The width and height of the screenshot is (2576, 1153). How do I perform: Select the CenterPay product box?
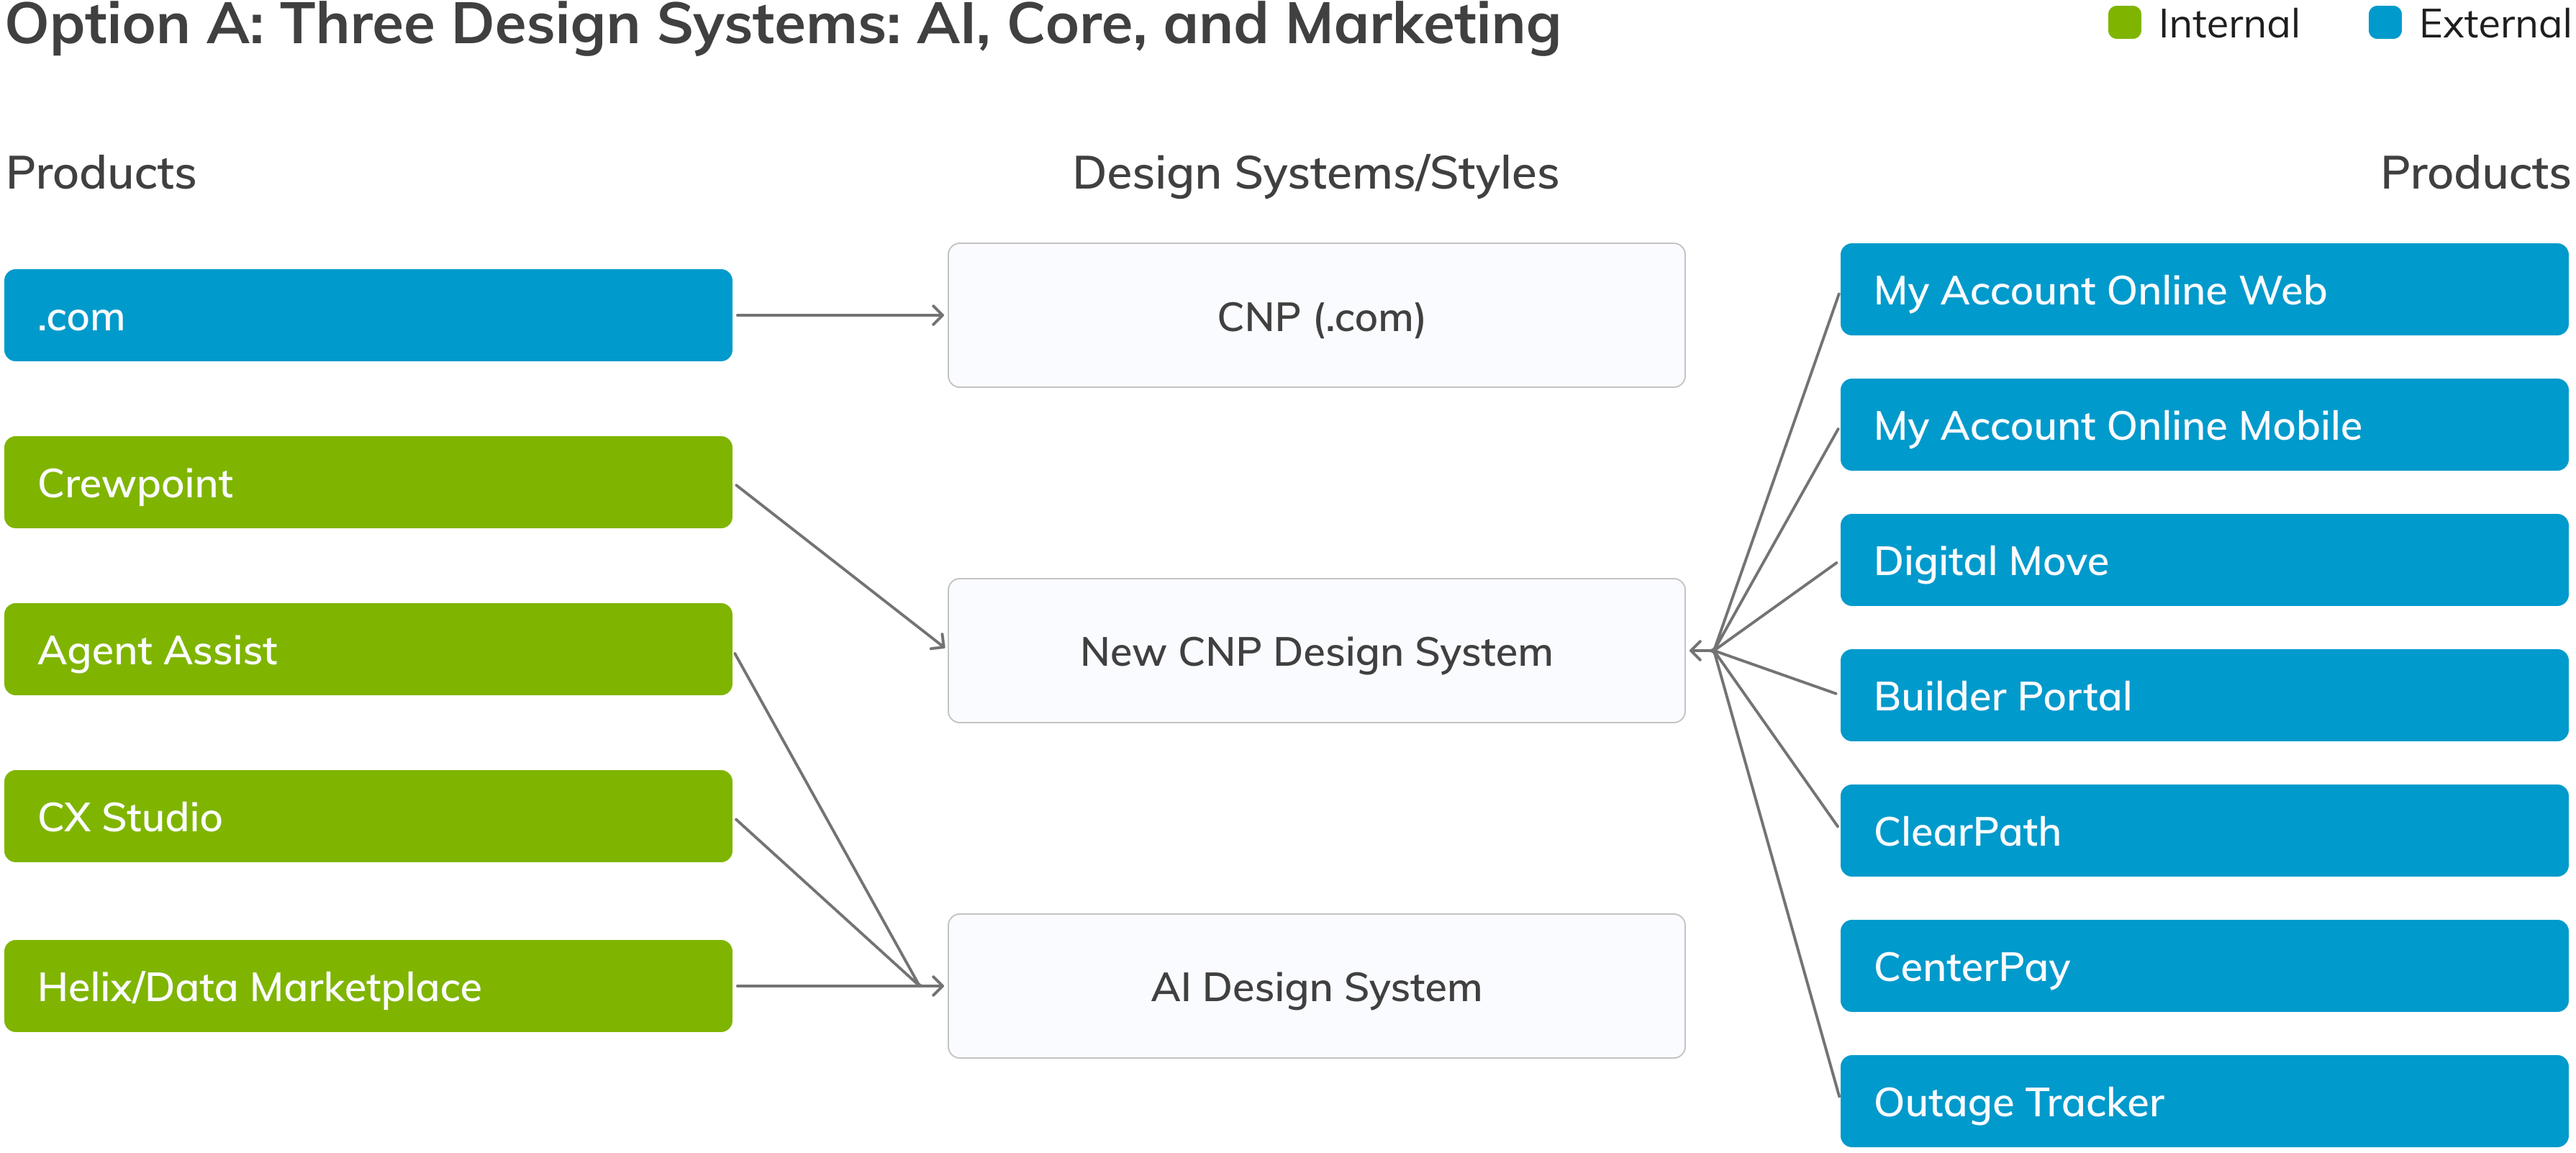coord(2204,966)
